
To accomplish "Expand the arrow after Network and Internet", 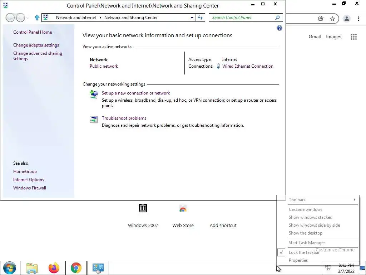I will click(100, 18).
